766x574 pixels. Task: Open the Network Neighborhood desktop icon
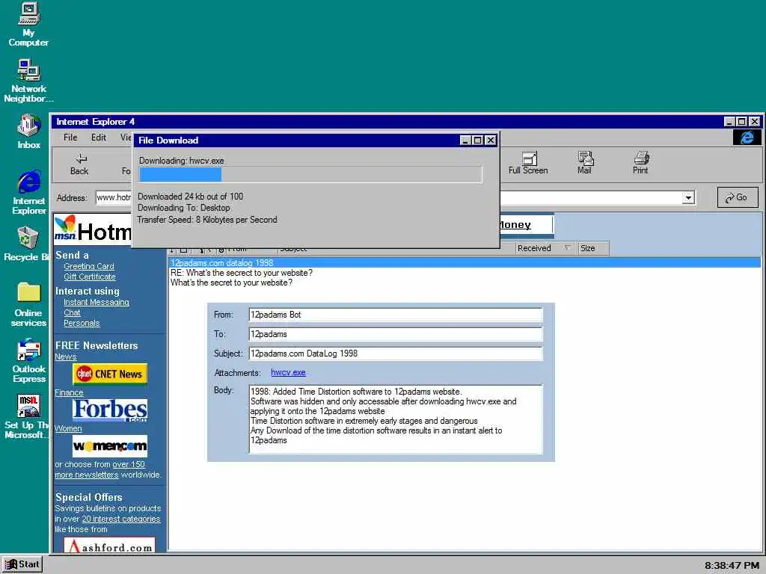click(28, 81)
